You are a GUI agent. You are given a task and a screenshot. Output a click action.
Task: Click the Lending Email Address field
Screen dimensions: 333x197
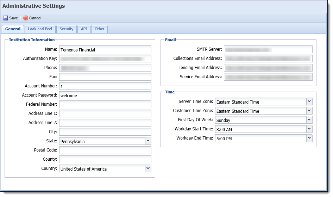tap(268, 68)
